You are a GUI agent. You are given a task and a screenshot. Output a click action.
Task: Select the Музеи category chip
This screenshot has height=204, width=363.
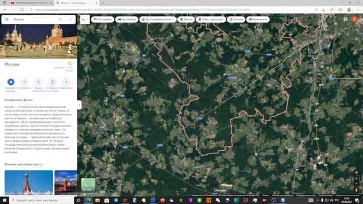186,19
